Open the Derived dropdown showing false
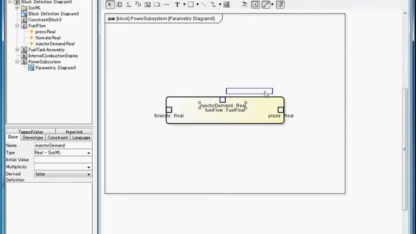Viewport: 416px width, 234px height. (63, 174)
